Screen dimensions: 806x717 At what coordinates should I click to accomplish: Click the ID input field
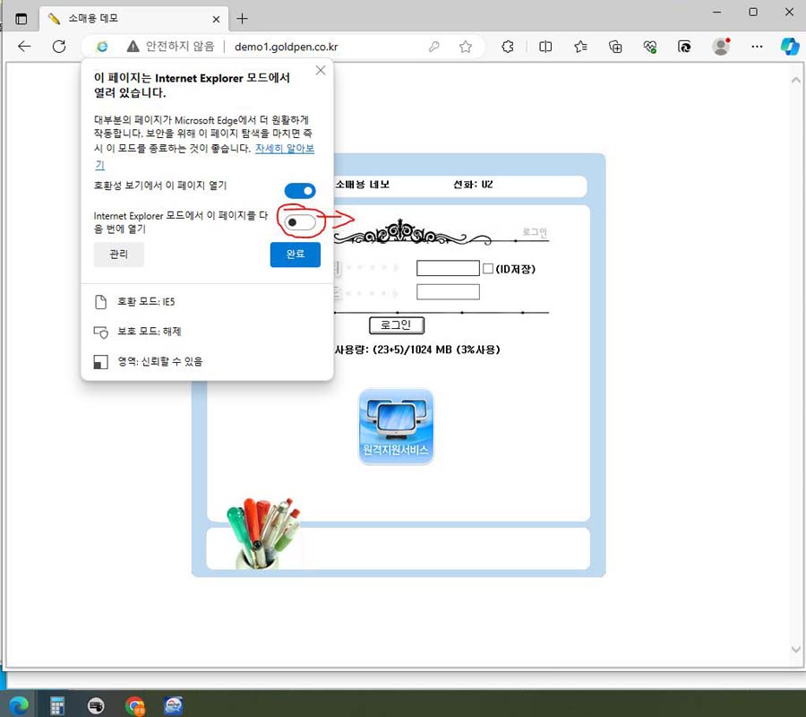click(448, 268)
